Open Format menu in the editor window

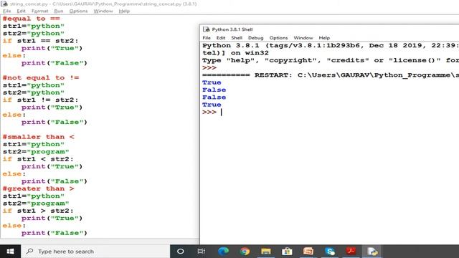(x=39, y=11)
